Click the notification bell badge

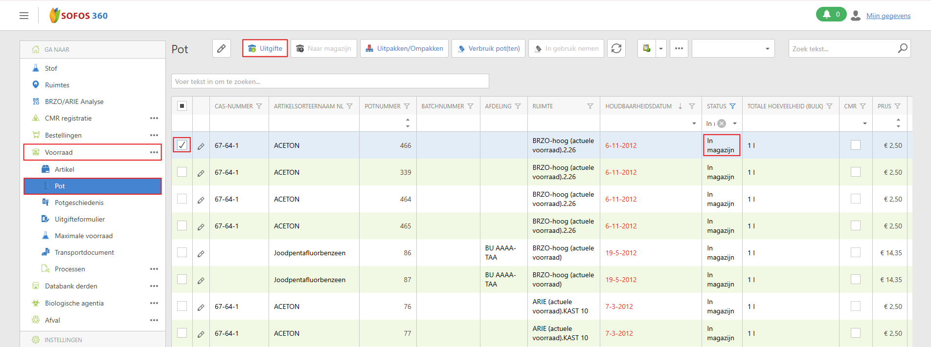831,15
